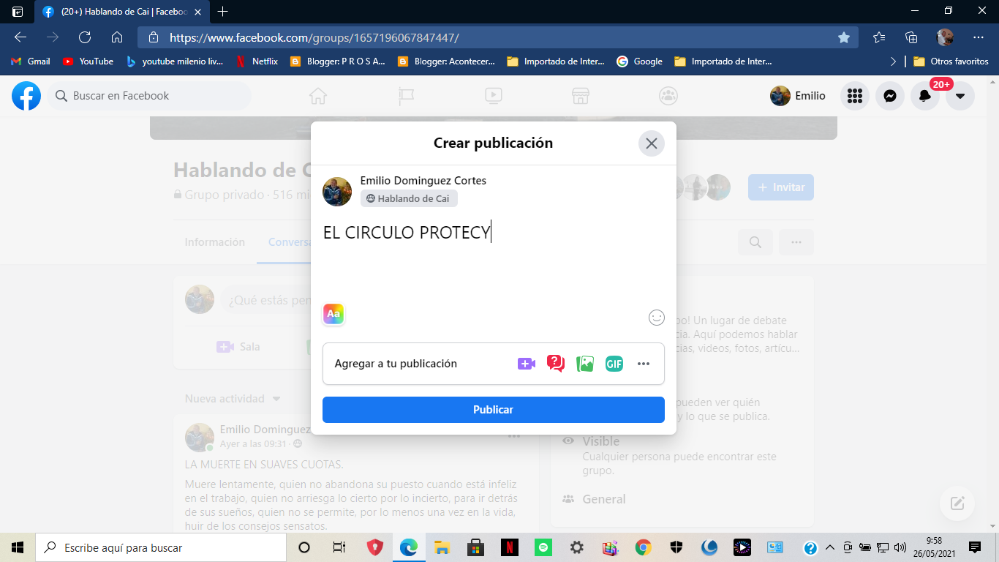Open Chrome from the taskbar
The width and height of the screenshot is (999, 562).
[x=644, y=547]
